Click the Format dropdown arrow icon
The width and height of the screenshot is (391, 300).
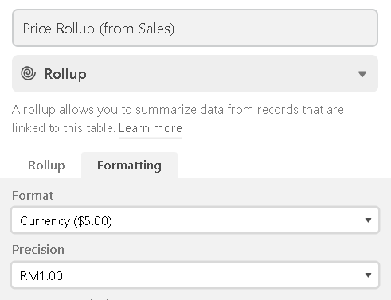pyautogui.click(x=368, y=220)
